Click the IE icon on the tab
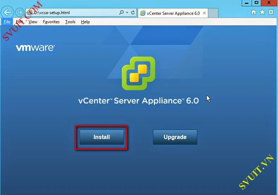The image size is (278, 195). click(143, 13)
